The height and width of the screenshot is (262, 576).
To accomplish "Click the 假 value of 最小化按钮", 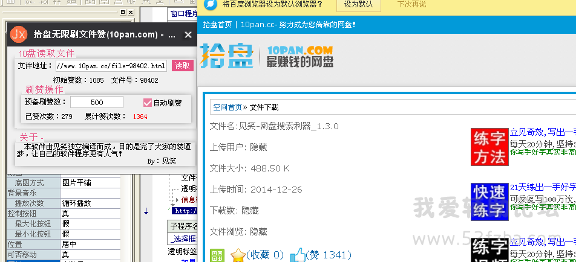I will pyautogui.click(x=90, y=234).
